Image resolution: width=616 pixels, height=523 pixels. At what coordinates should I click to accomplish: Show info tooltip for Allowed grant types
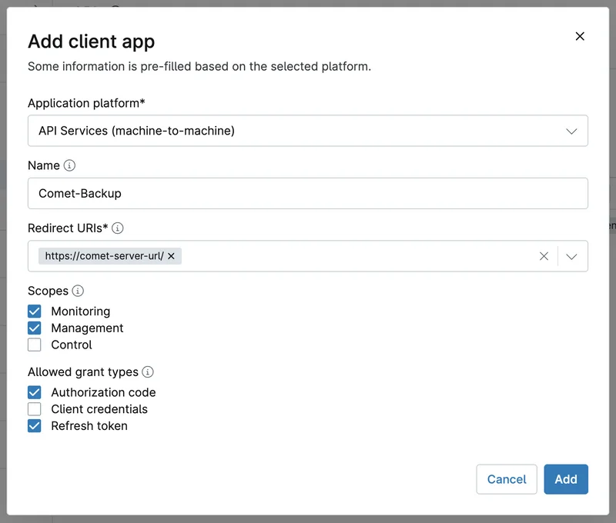pos(148,372)
